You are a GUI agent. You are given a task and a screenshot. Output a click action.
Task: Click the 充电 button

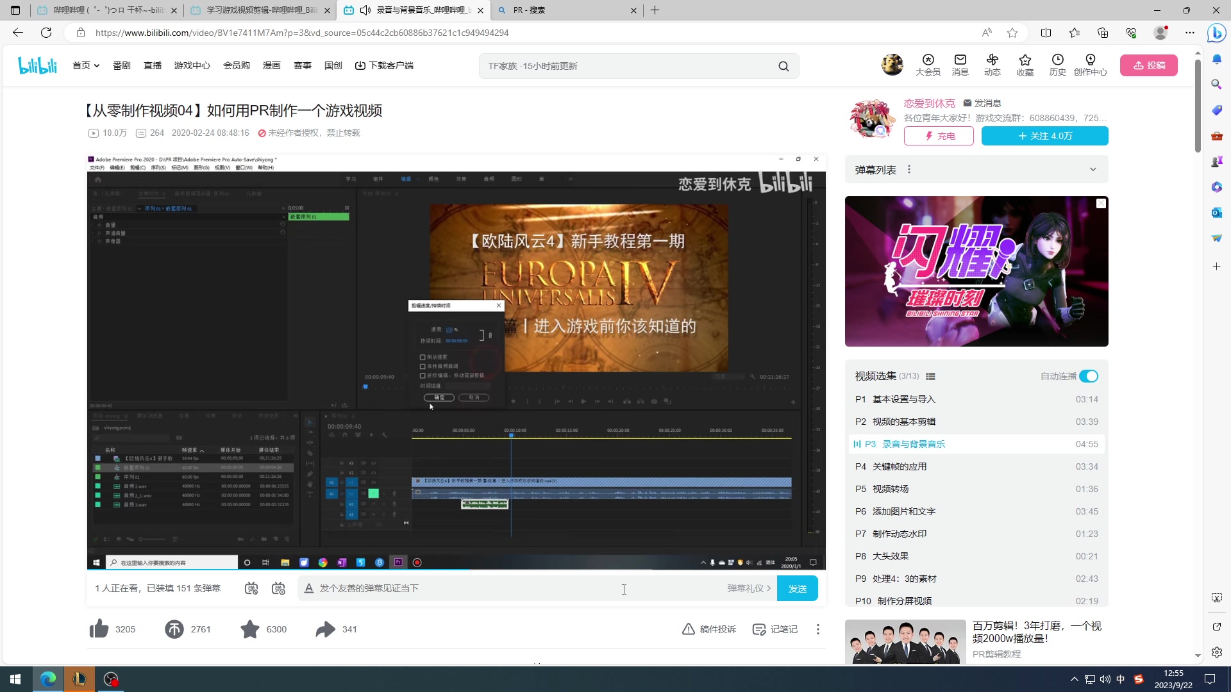click(x=939, y=136)
